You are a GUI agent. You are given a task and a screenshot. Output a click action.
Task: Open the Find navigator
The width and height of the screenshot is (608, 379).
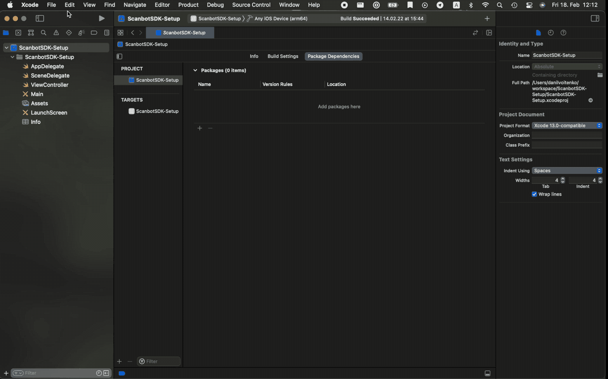point(44,33)
